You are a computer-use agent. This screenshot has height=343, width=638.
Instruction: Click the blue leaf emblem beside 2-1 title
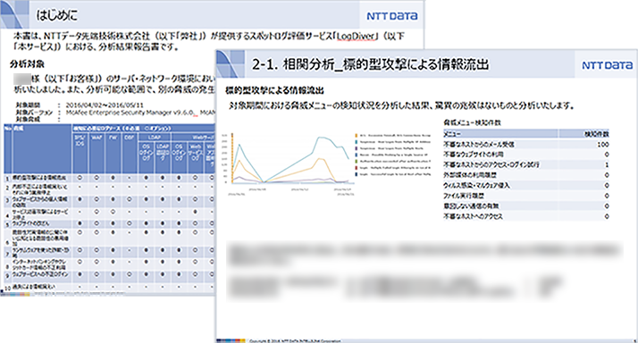click(x=230, y=64)
